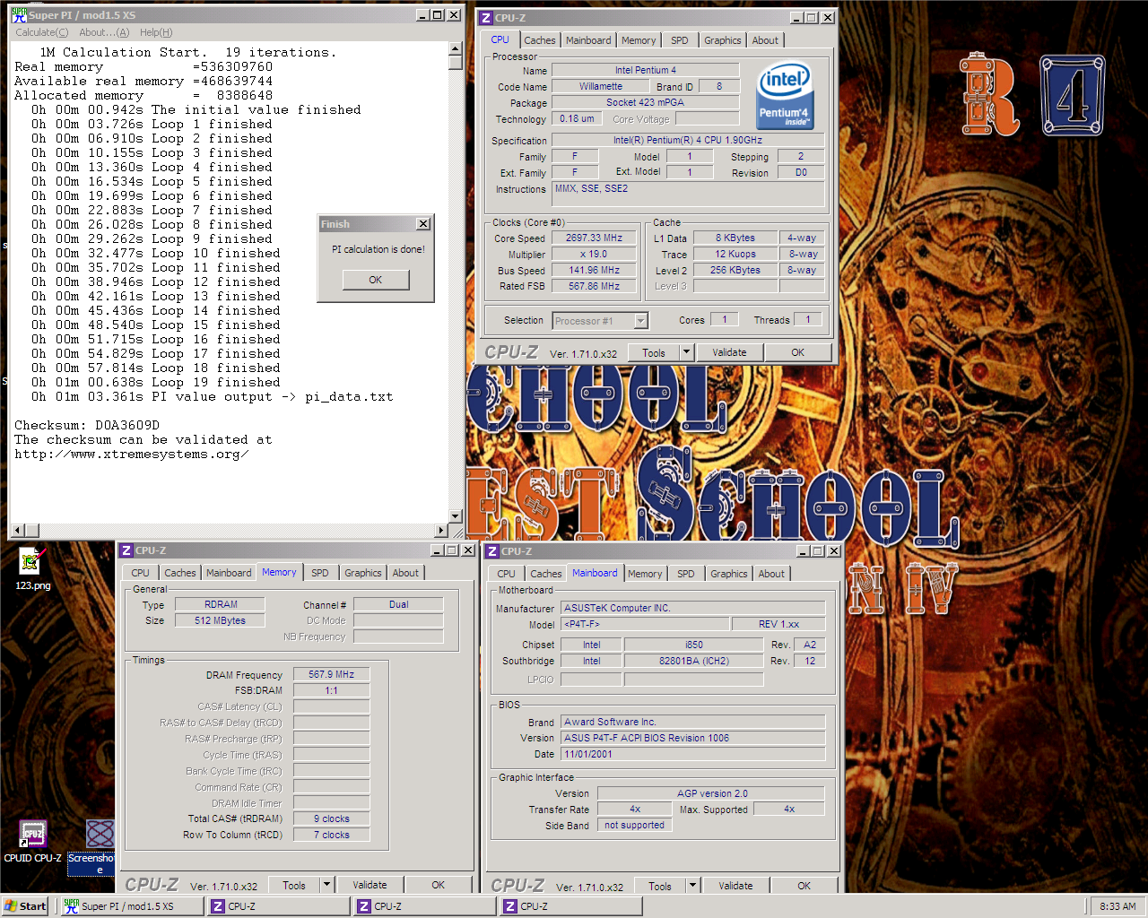Image resolution: width=1148 pixels, height=918 pixels.
Task: Open Graphics tab in the top CPU-Z window
Action: click(723, 40)
